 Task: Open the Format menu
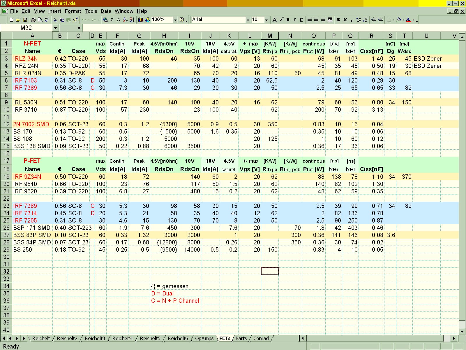click(x=73, y=11)
